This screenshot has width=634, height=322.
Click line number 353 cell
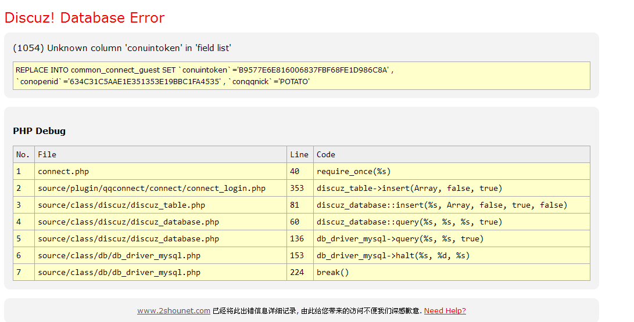(297, 188)
